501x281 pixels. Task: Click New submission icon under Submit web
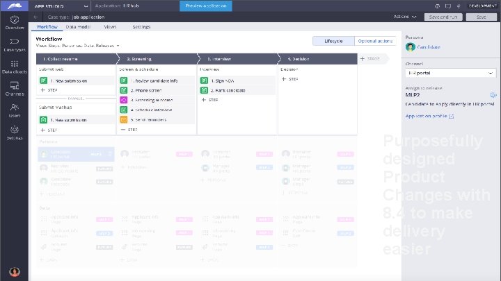[43, 80]
